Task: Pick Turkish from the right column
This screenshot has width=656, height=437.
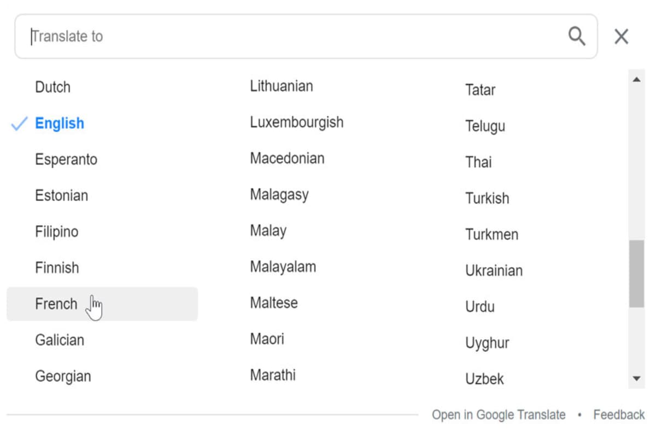Action: click(487, 198)
